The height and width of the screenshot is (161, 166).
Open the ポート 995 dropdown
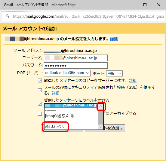114,73
